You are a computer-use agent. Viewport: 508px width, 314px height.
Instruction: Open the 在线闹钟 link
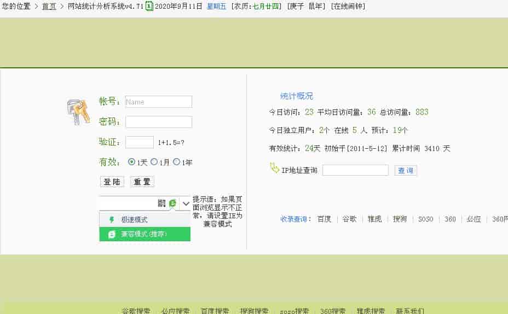(x=348, y=7)
